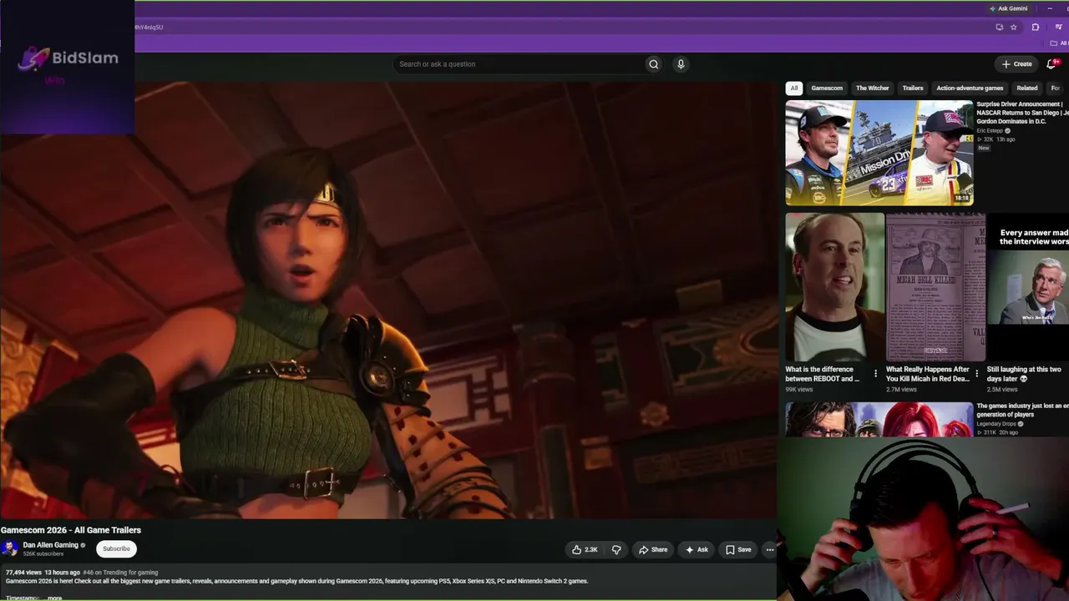
Task: Share the Gamescom video
Action: click(x=653, y=549)
